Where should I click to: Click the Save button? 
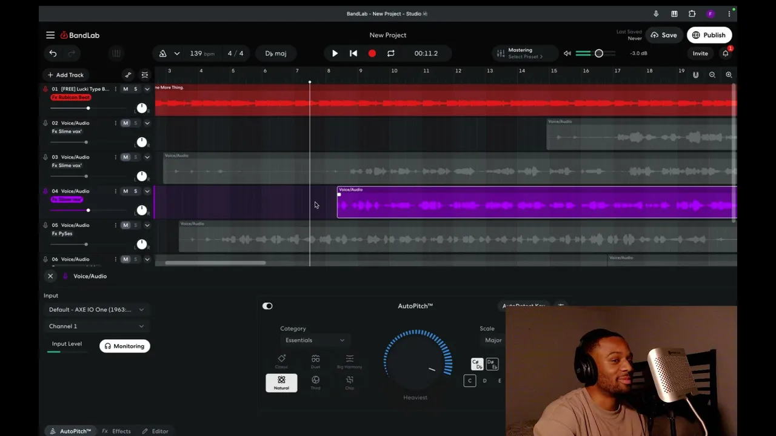[x=664, y=35]
